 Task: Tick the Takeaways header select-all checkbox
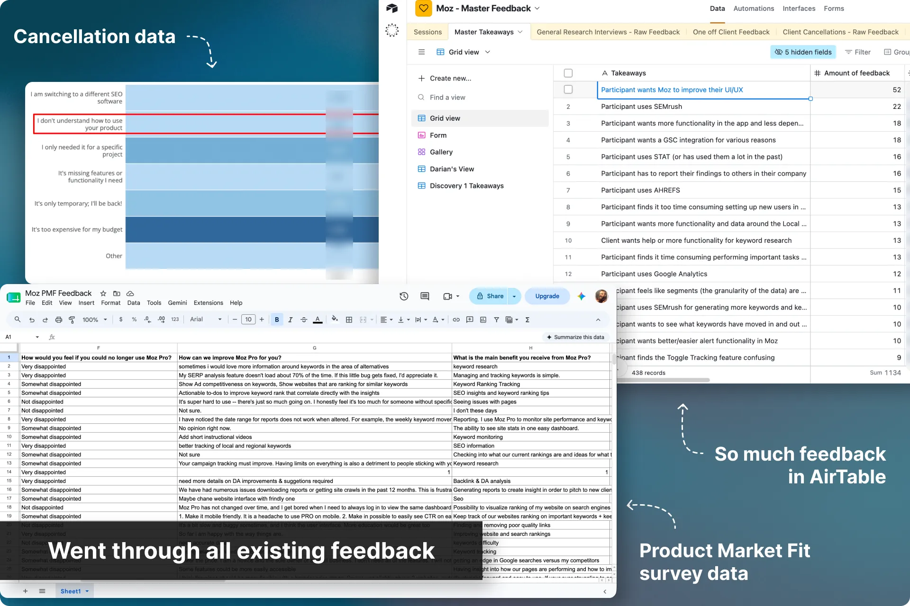568,73
